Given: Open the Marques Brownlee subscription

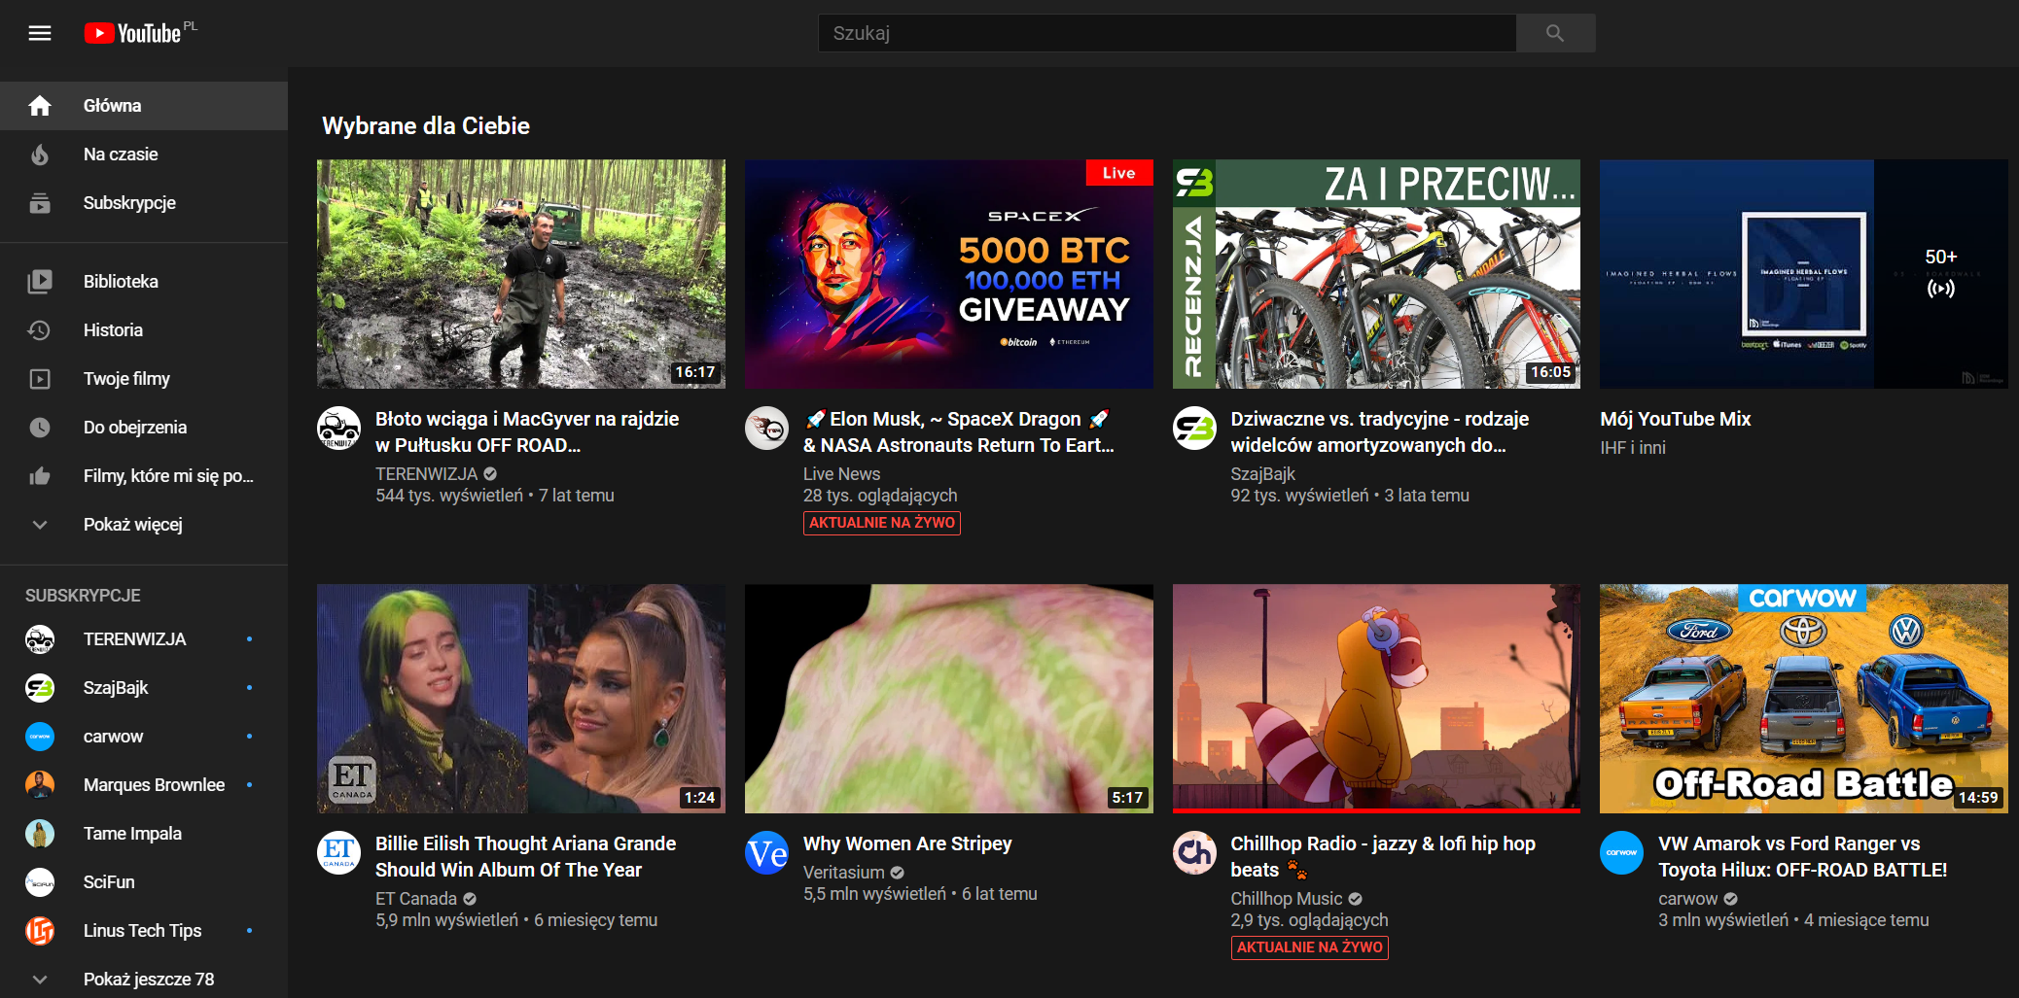Looking at the screenshot, I should click(x=144, y=785).
